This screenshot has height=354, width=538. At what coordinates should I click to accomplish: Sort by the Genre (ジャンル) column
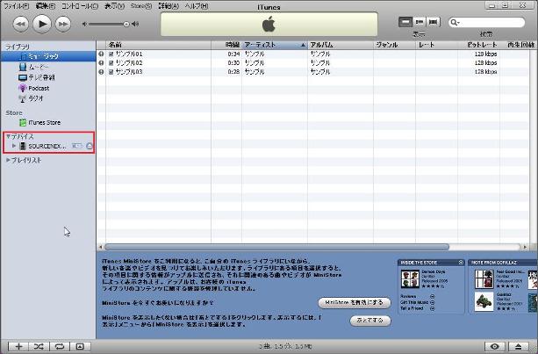point(394,45)
